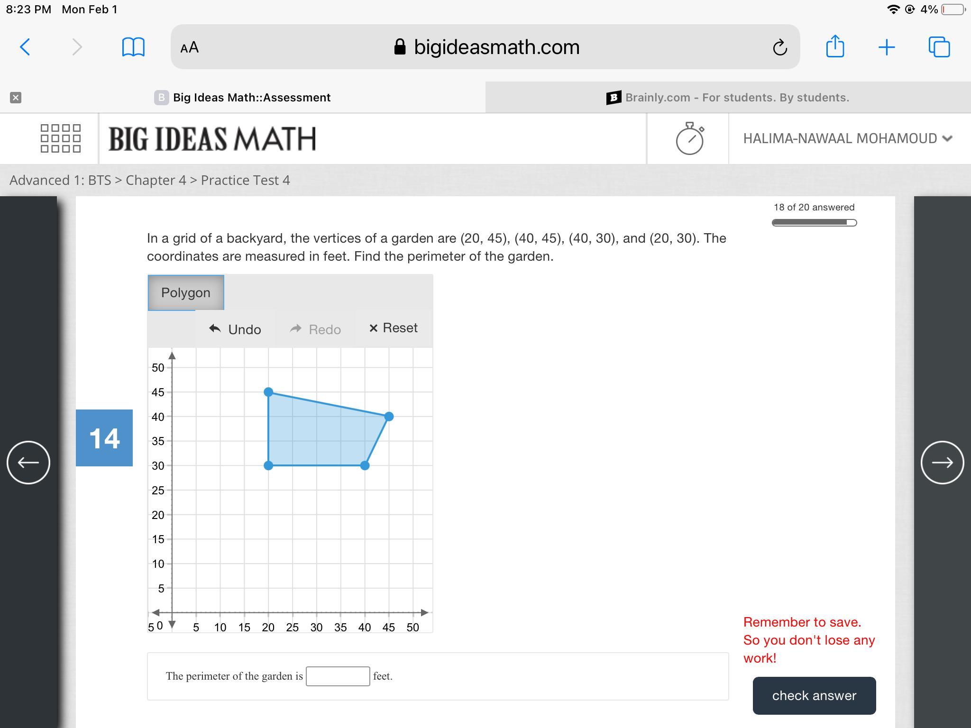Click the perimeter answer input box
The width and height of the screenshot is (971, 728).
338,676
